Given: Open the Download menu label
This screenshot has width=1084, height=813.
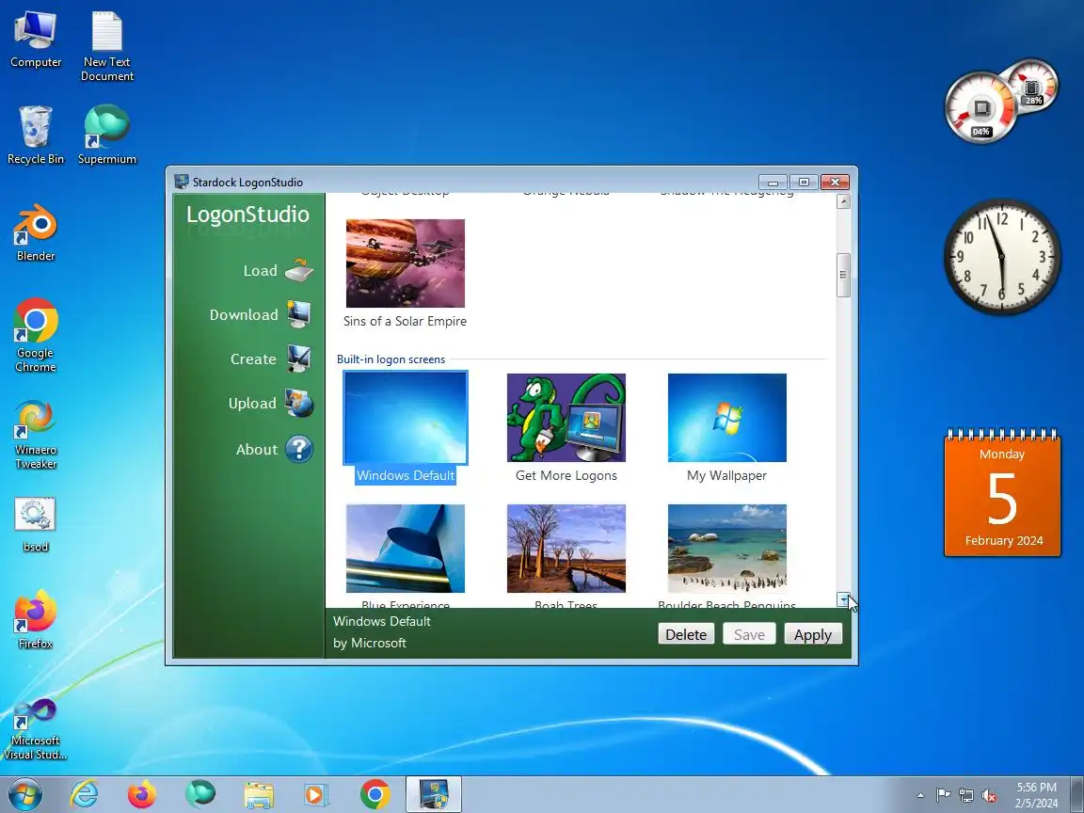Looking at the screenshot, I should 244,314.
